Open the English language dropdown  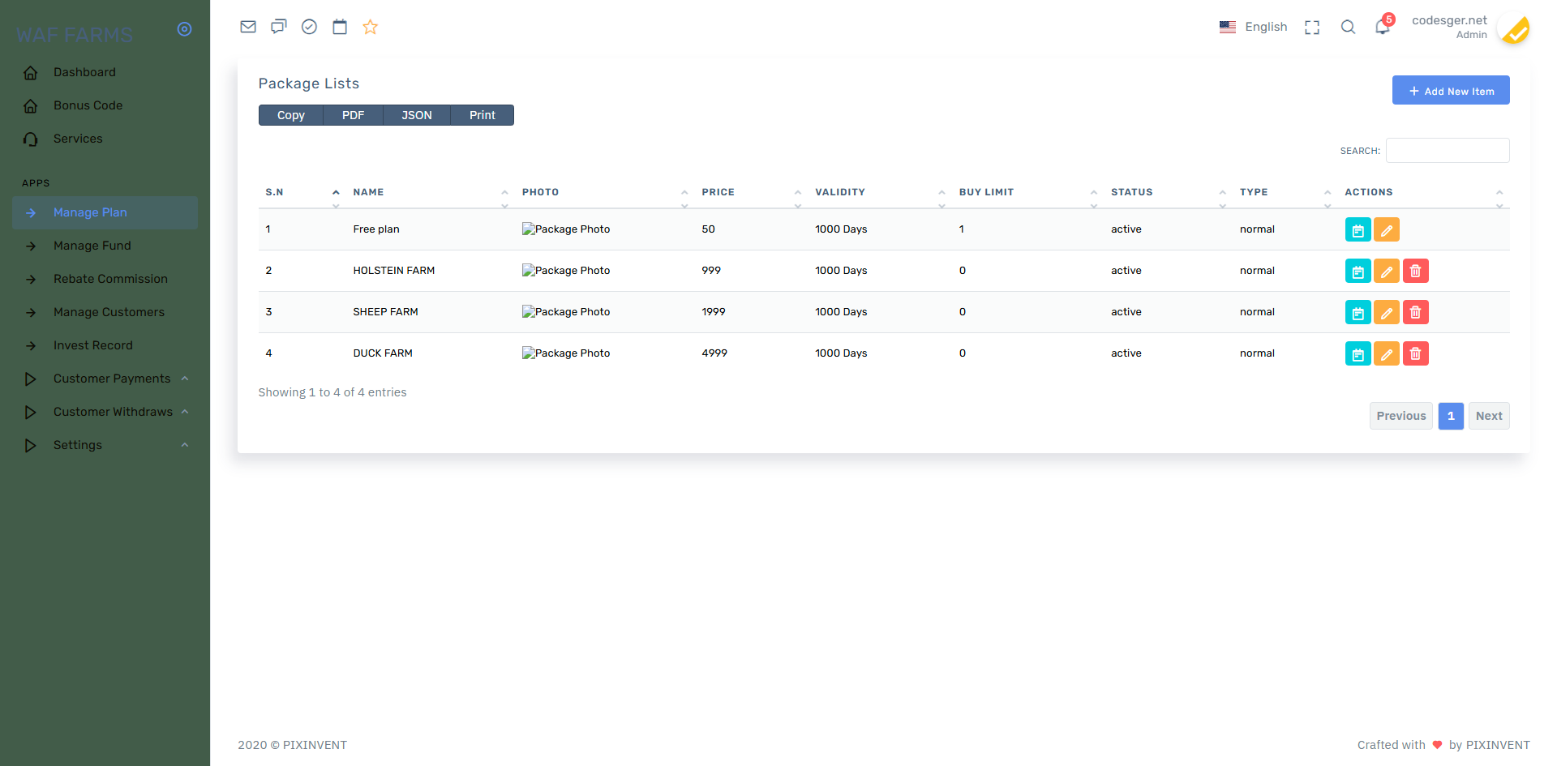coord(1253,27)
